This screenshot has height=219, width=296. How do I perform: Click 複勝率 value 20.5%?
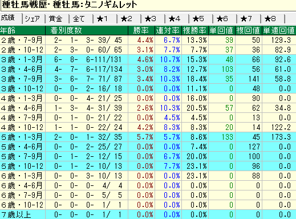(x=196, y=108)
